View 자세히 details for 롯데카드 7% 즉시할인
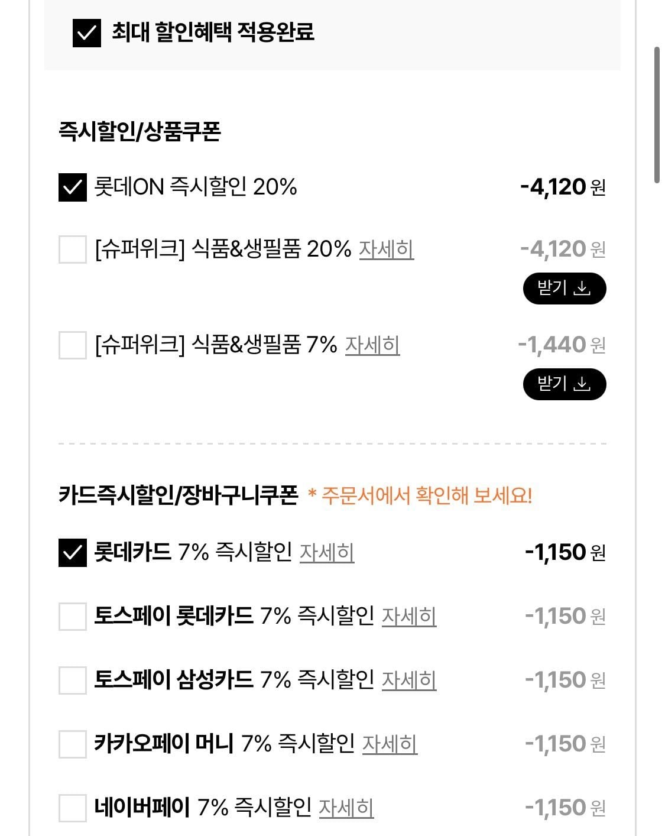 pos(326,552)
